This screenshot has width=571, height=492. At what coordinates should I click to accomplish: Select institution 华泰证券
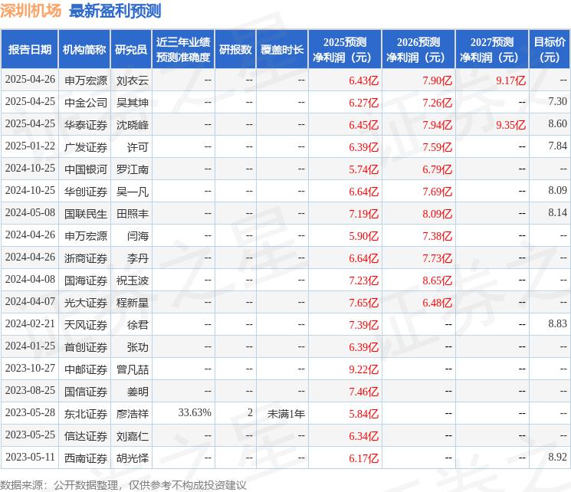pyautogui.click(x=86, y=125)
